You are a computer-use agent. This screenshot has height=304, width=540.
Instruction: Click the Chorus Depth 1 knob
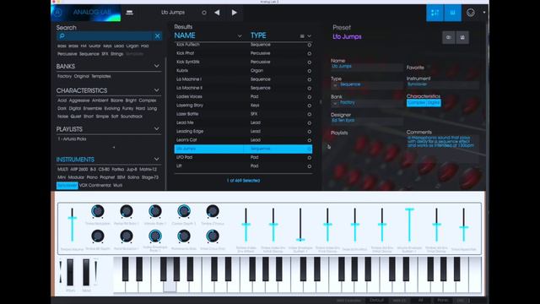[184, 211]
